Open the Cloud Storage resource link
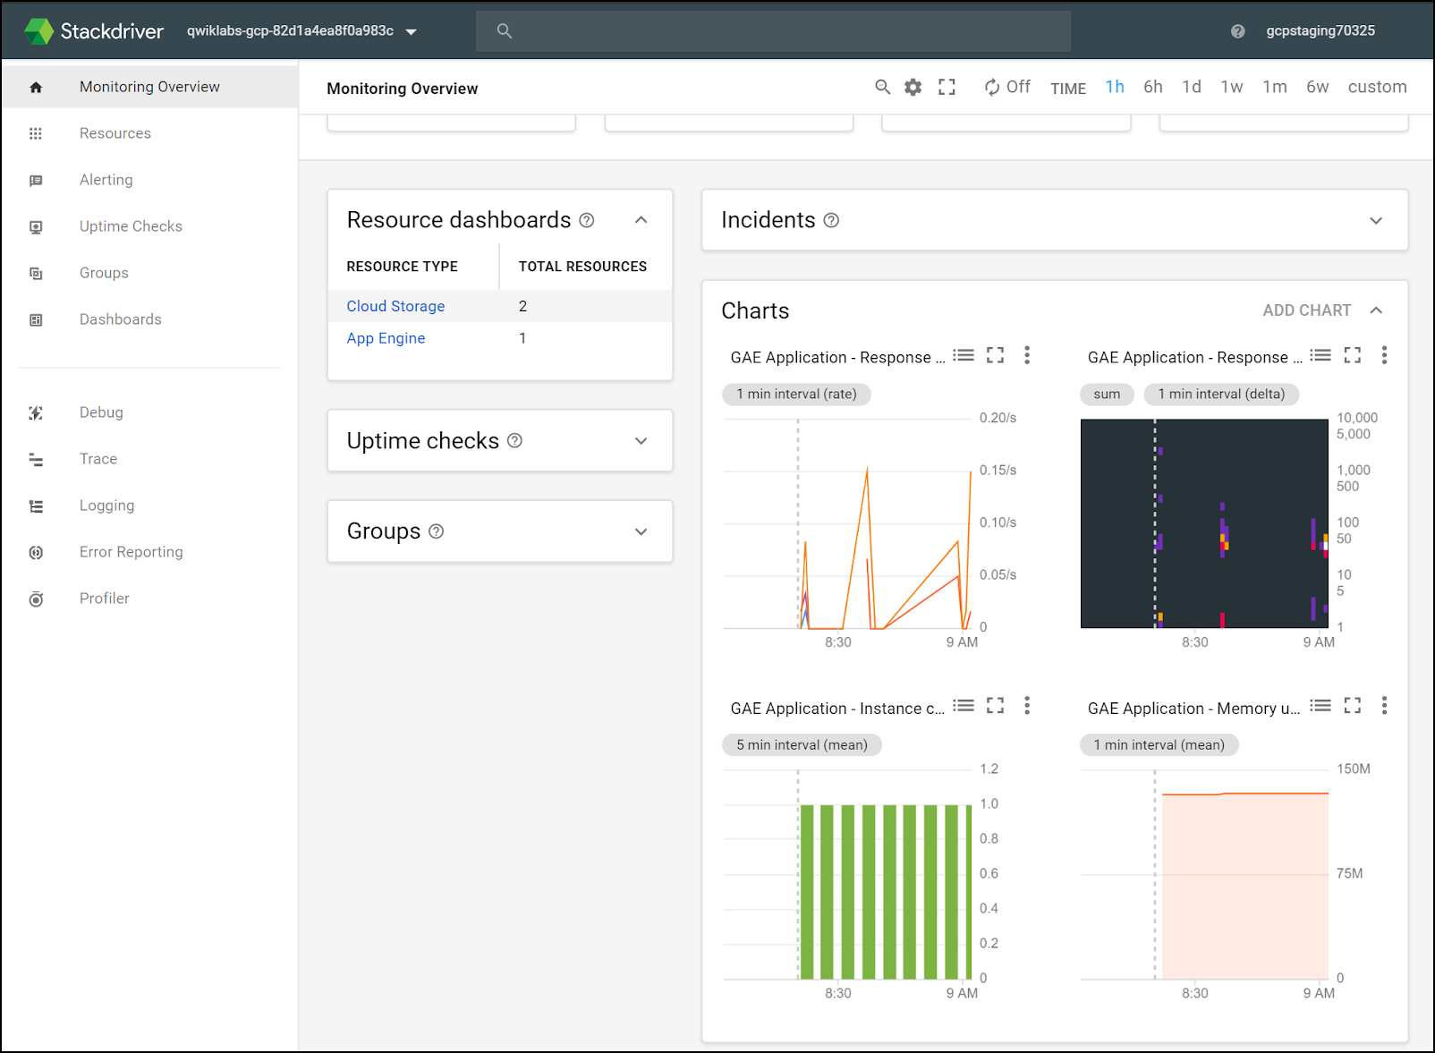1435x1053 pixels. coord(395,306)
